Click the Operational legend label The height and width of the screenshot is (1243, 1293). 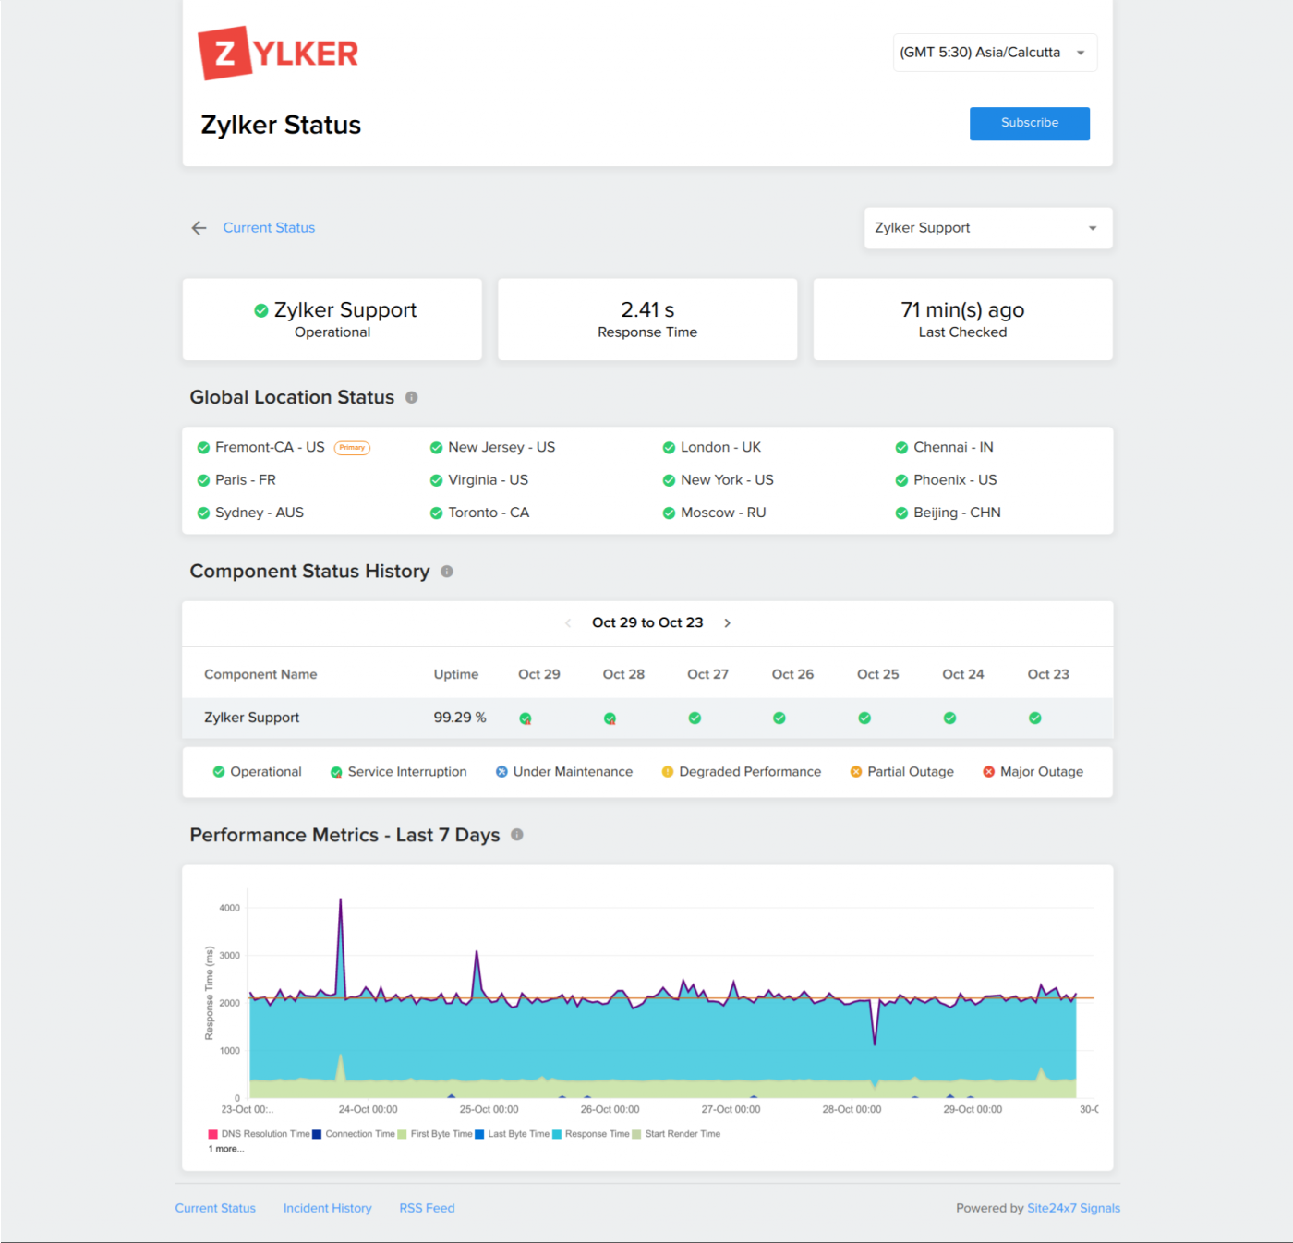(x=266, y=772)
